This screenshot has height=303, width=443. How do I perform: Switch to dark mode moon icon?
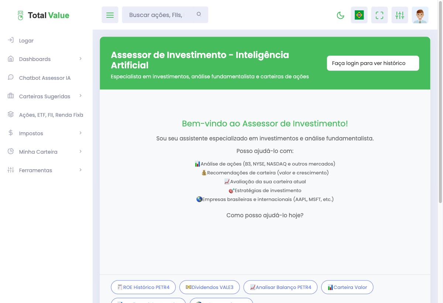(341, 15)
